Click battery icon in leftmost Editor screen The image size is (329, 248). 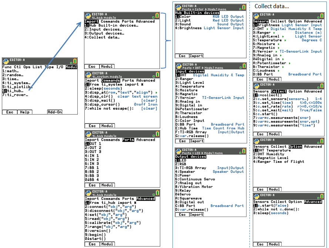click(x=74, y=62)
